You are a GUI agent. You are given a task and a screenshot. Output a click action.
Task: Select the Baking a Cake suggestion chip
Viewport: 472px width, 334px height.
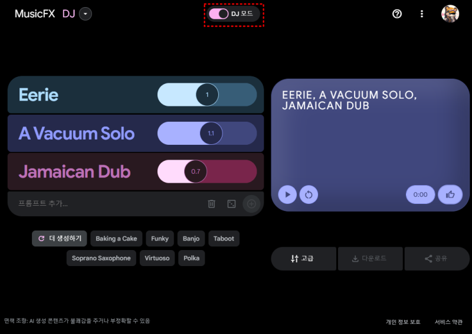pos(116,239)
